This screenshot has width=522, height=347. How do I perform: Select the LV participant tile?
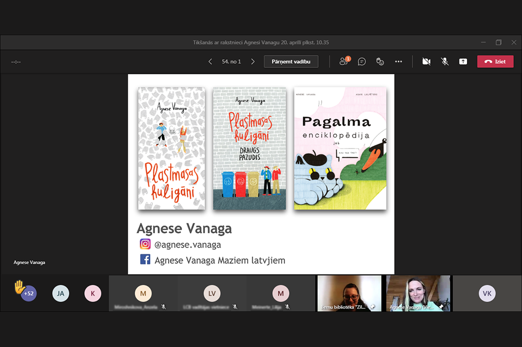pyautogui.click(x=212, y=293)
